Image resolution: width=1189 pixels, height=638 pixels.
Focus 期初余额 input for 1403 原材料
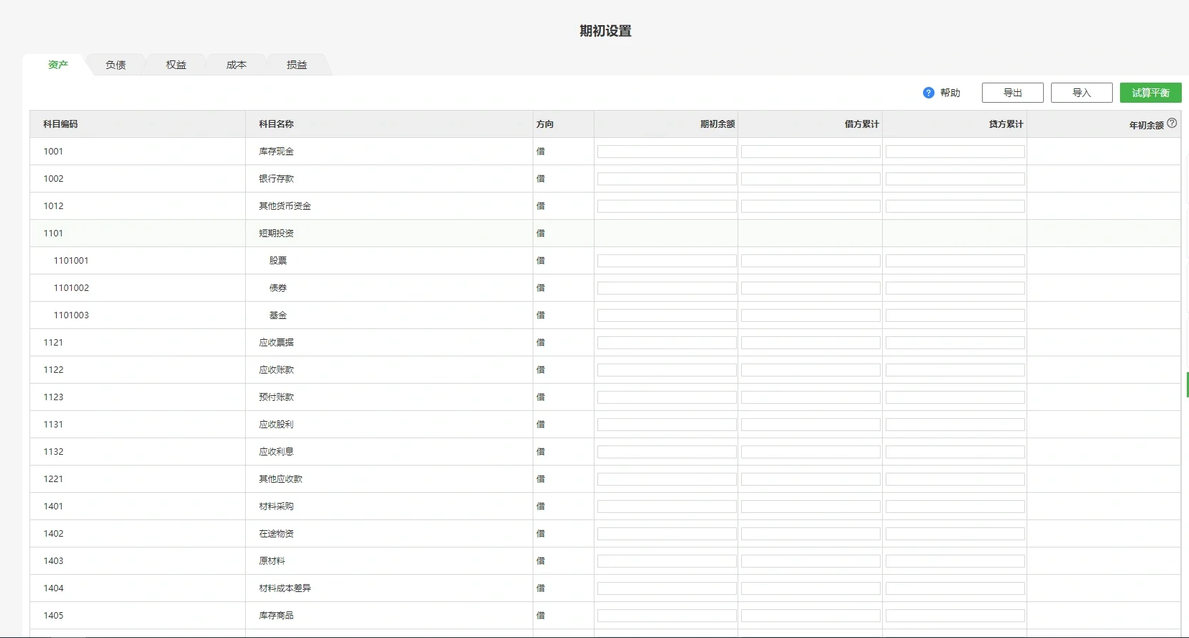coord(667,561)
